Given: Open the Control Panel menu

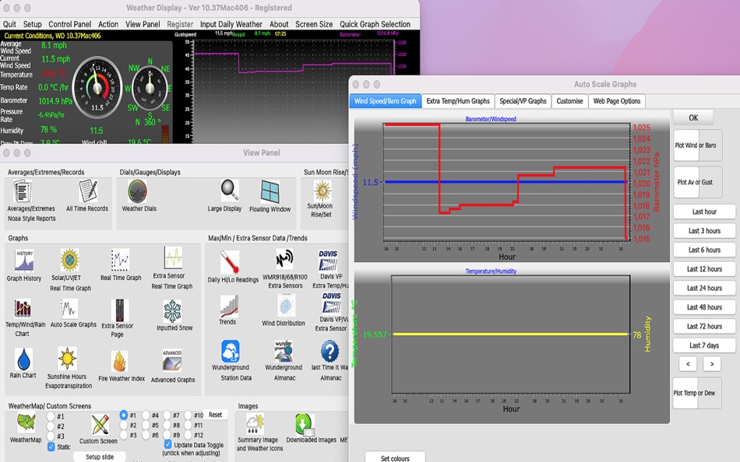Looking at the screenshot, I should coord(70,24).
